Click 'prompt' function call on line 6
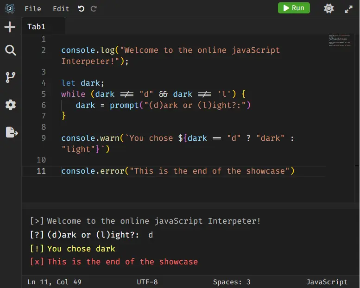360x288 pixels. 124,105
